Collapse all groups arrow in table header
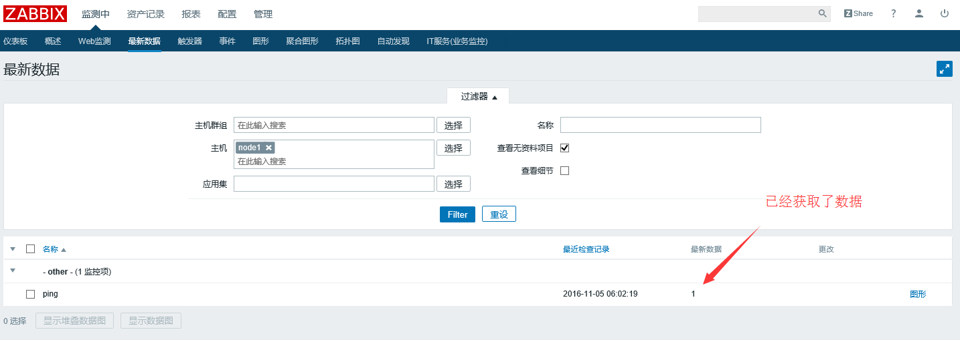The width and height of the screenshot is (960, 340). [x=13, y=249]
